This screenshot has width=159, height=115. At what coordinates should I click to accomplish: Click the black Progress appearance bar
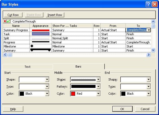(x=41, y=42)
